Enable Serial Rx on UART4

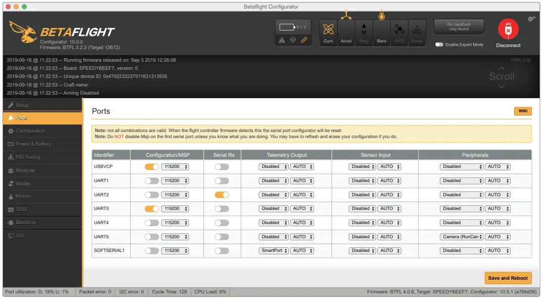[x=221, y=223]
